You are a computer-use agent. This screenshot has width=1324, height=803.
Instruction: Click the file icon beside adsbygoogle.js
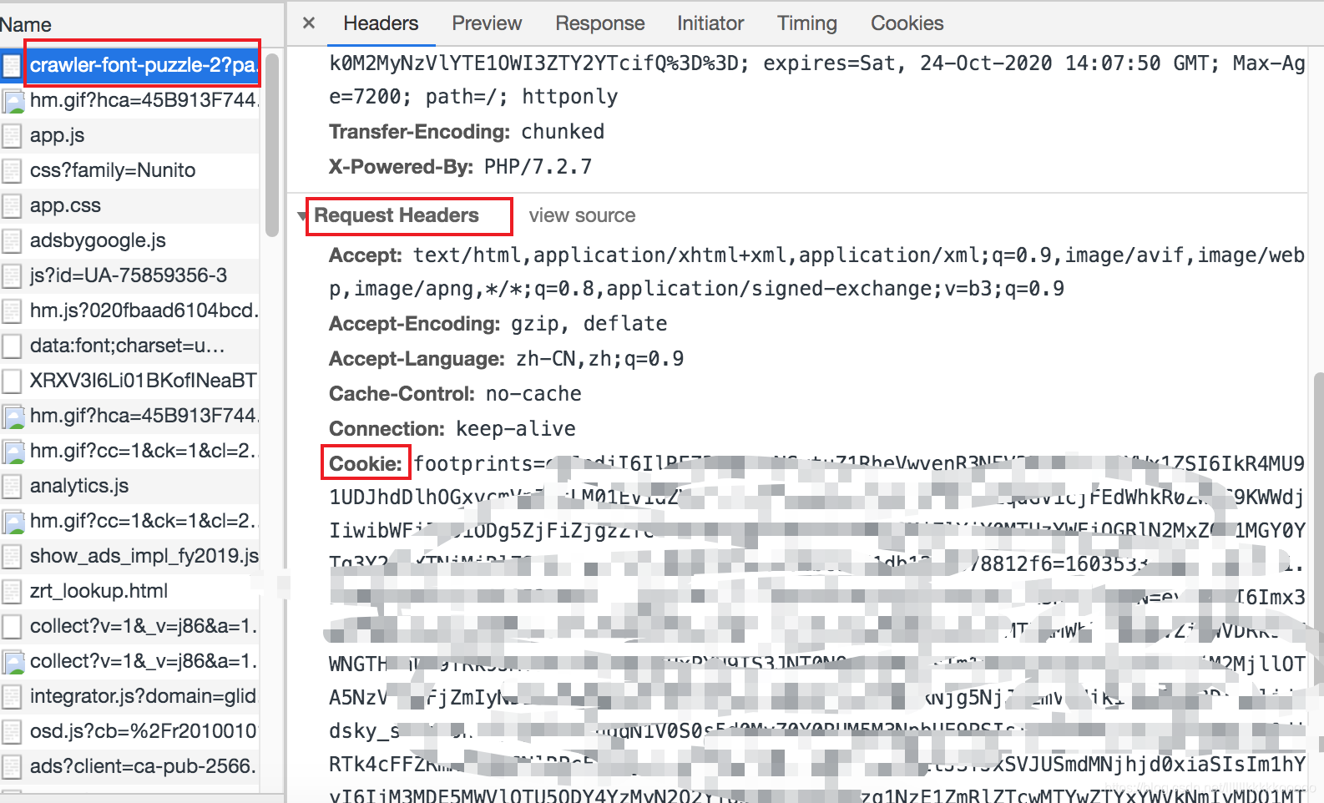[x=12, y=240]
